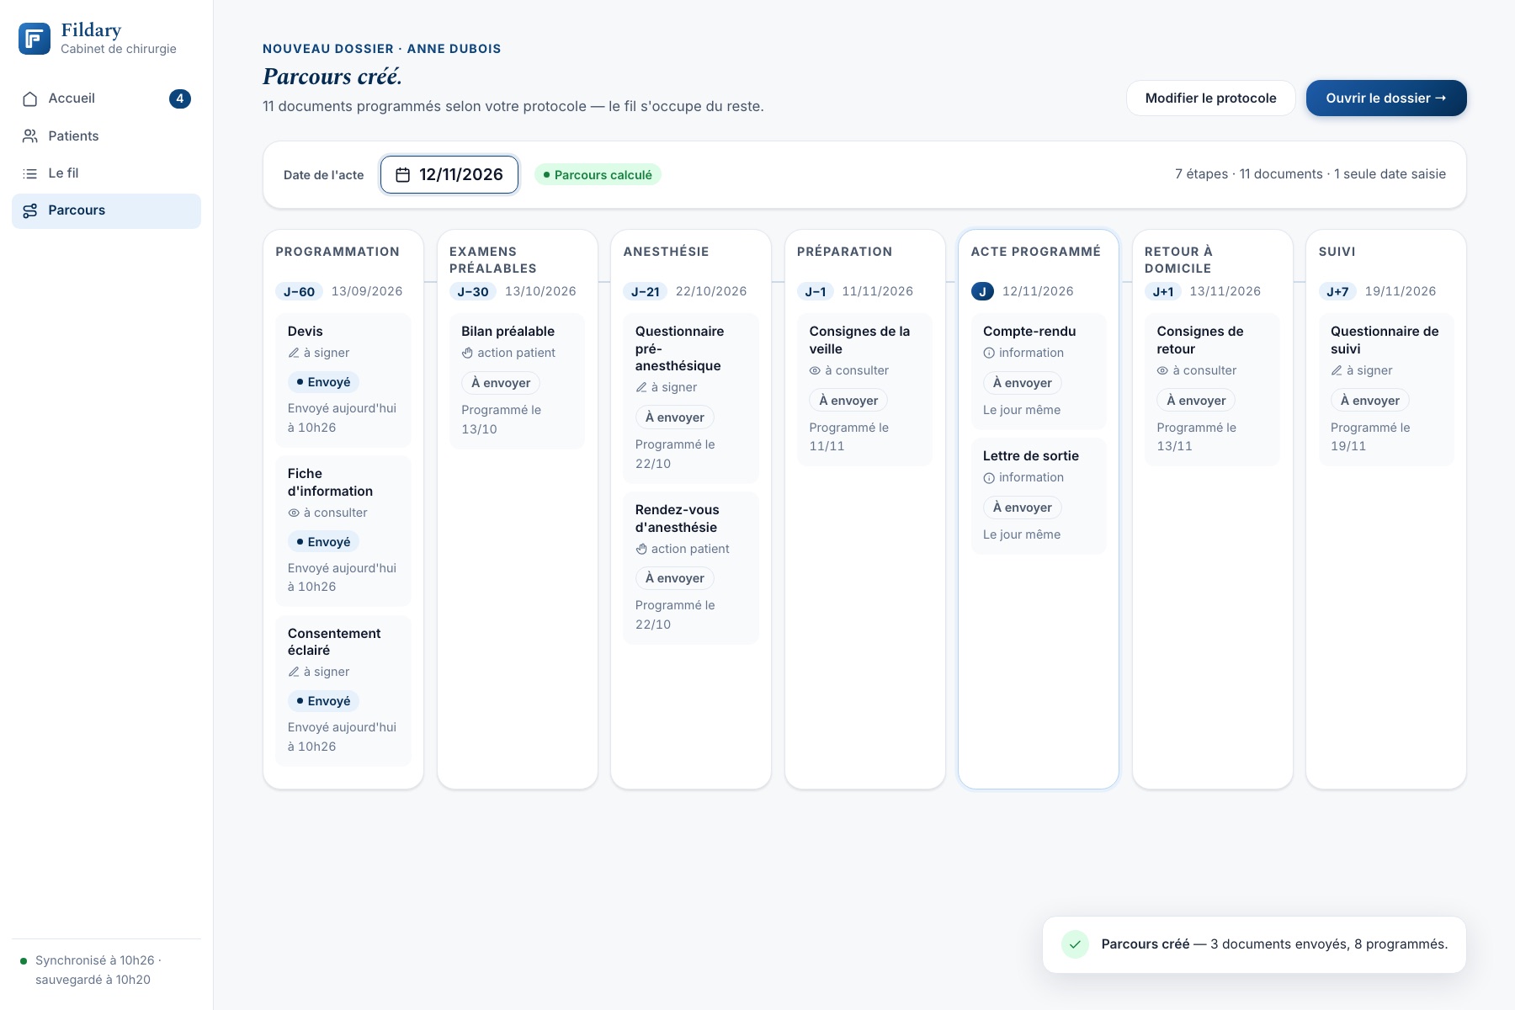Image resolution: width=1515 pixels, height=1010 pixels.
Task: Click the J badge in Acte programmé
Action: [982, 292]
